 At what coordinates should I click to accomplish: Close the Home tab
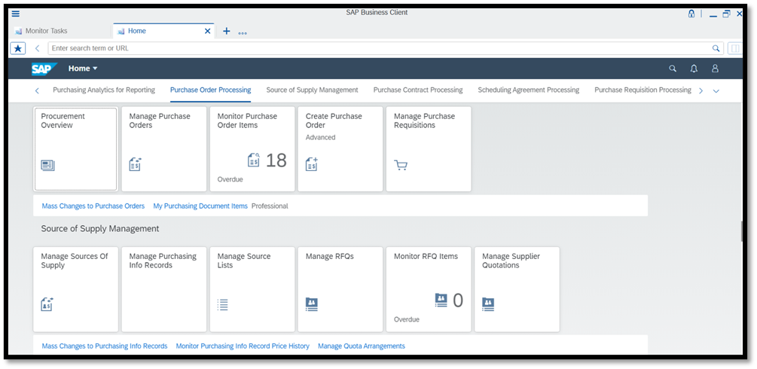click(208, 31)
